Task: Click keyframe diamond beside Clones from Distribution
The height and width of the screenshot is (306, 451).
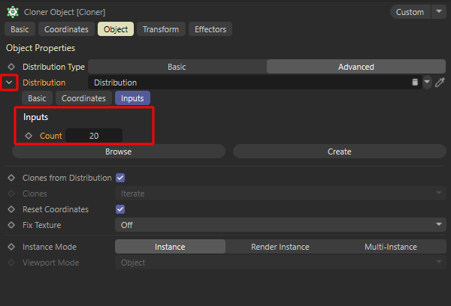Action: click(11, 178)
